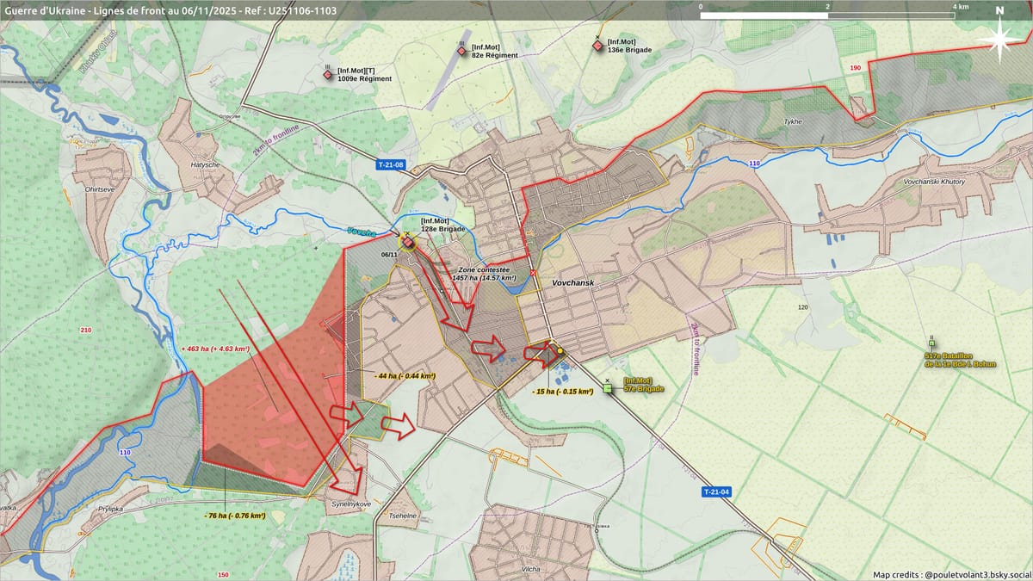Screen dimensions: 1033x581
Task: Click the green 57e Brigade unit icon
Action: point(607,387)
